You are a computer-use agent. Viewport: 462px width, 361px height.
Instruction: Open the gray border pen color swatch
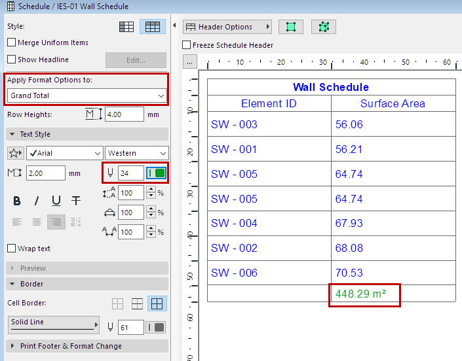click(x=156, y=327)
